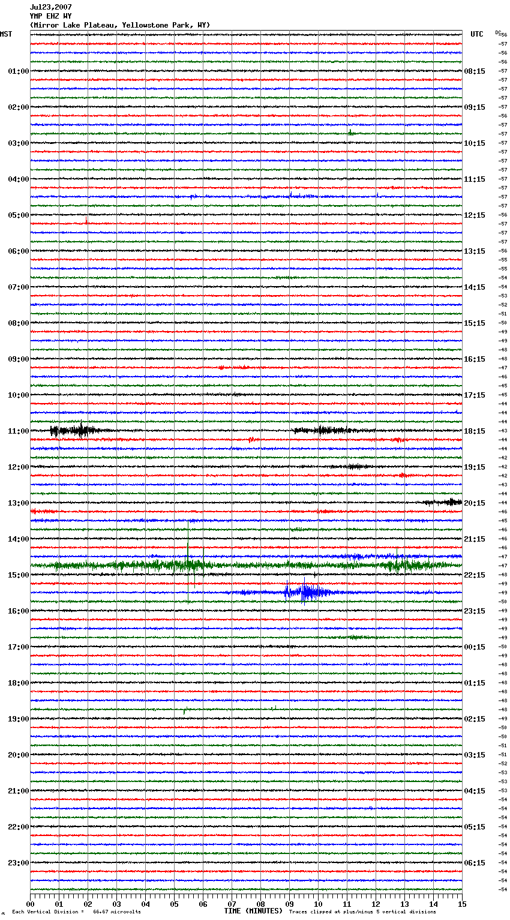
Task: Select the 03:00 MST hour label
Action: 19,143
